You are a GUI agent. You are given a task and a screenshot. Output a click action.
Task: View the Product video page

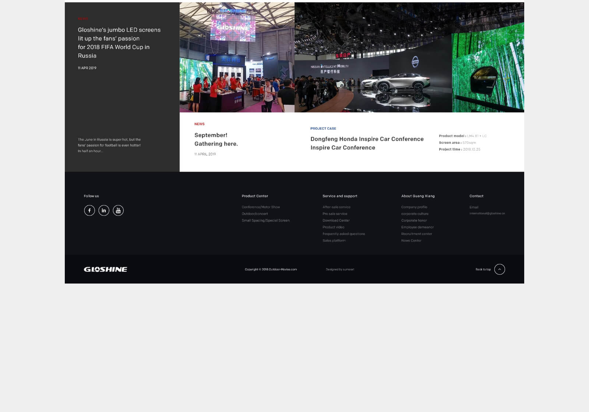point(334,227)
